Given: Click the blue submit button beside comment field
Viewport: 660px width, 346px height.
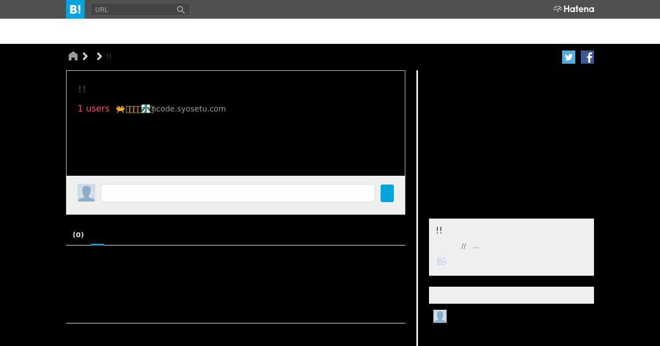Looking at the screenshot, I should [387, 193].
